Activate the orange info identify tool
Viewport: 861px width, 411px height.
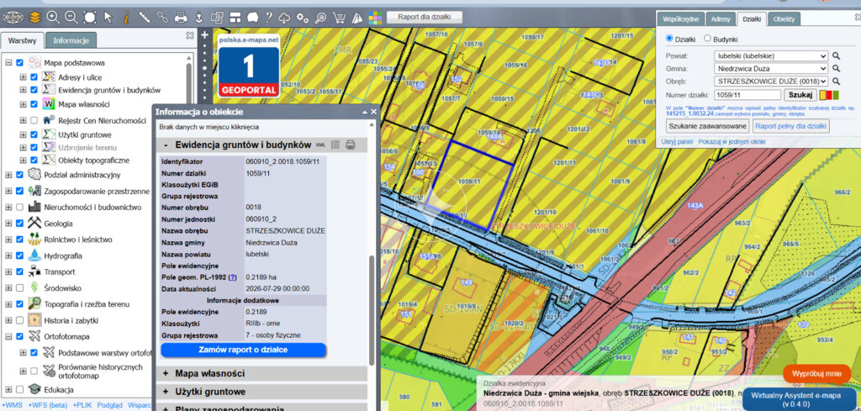tap(126, 18)
